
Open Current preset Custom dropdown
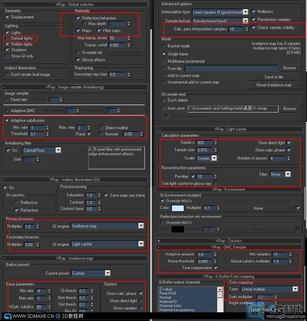click(108, 273)
